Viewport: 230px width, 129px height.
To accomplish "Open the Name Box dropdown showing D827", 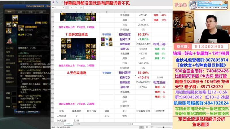I will tap(63, 7).
